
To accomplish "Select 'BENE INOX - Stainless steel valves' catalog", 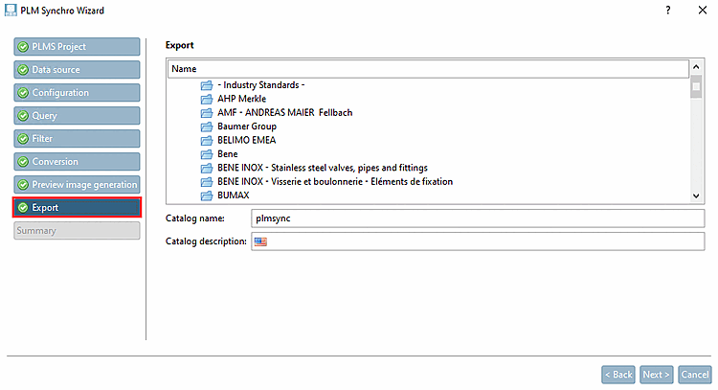I will tap(323, 168).
